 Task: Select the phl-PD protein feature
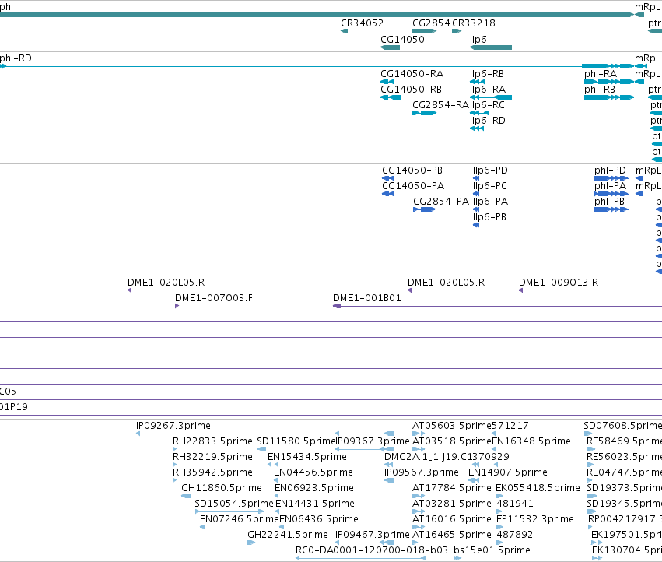[x=611, y=178]
